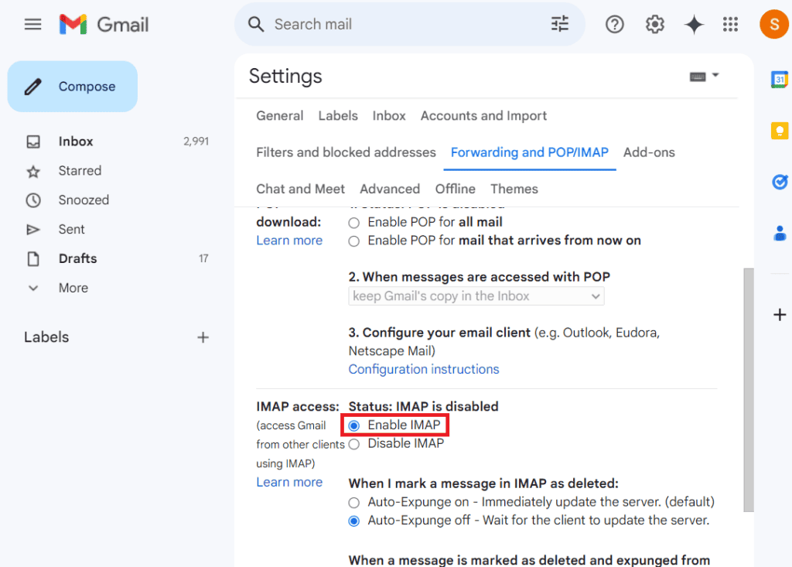The image size is (792, 567).
Task: Open the Configuration instructions link
Action: (423, 370)
